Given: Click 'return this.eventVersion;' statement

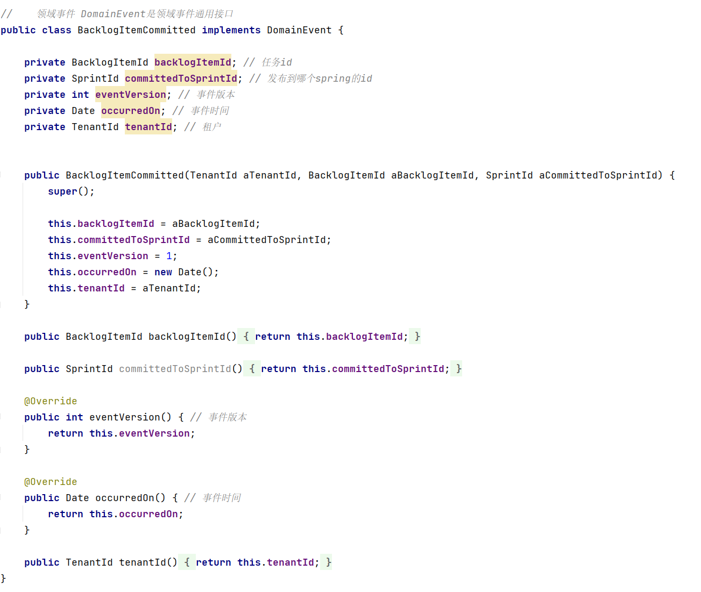Looking at the screenshot, I should (x=122, y=433).
